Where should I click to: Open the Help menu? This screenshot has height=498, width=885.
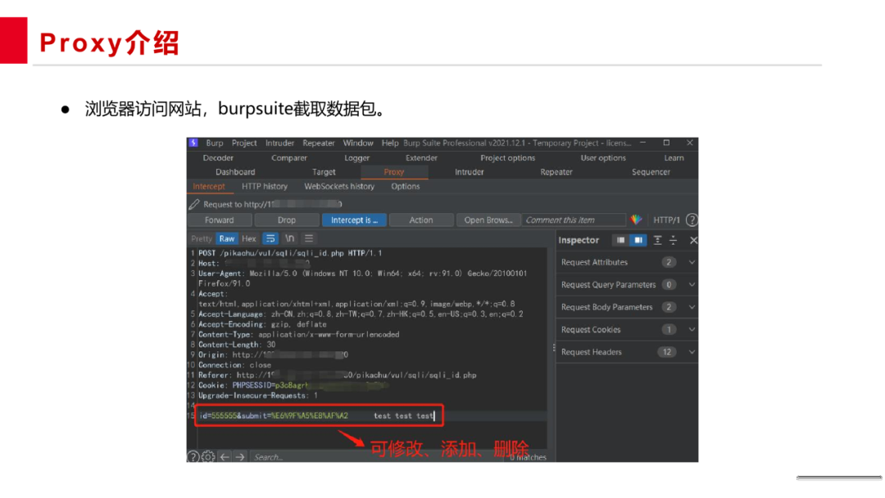(x=389, y=143)
